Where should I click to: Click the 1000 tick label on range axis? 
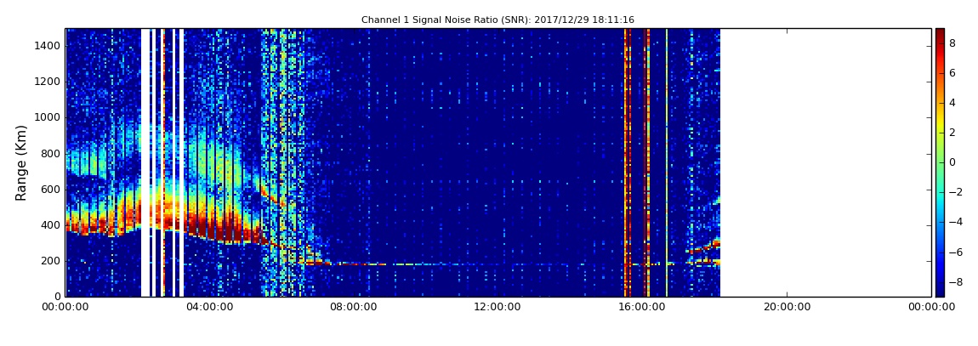tap(48, 117)
